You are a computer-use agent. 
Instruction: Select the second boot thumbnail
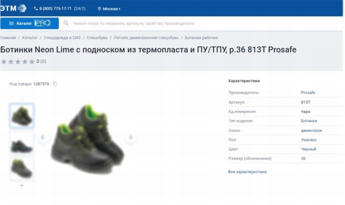click(22, 143)
